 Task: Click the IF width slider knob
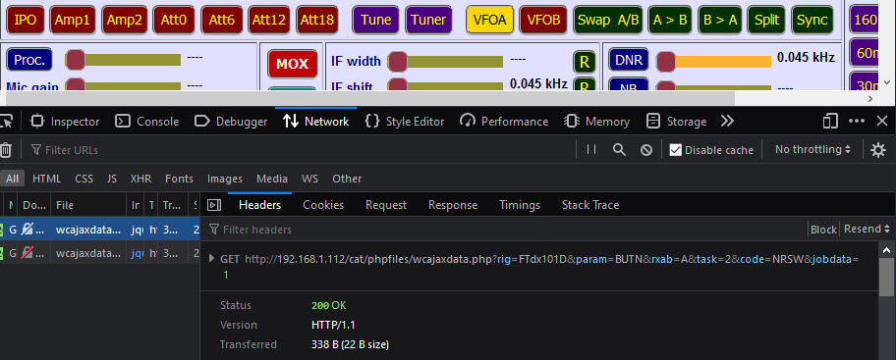point(398,61)
